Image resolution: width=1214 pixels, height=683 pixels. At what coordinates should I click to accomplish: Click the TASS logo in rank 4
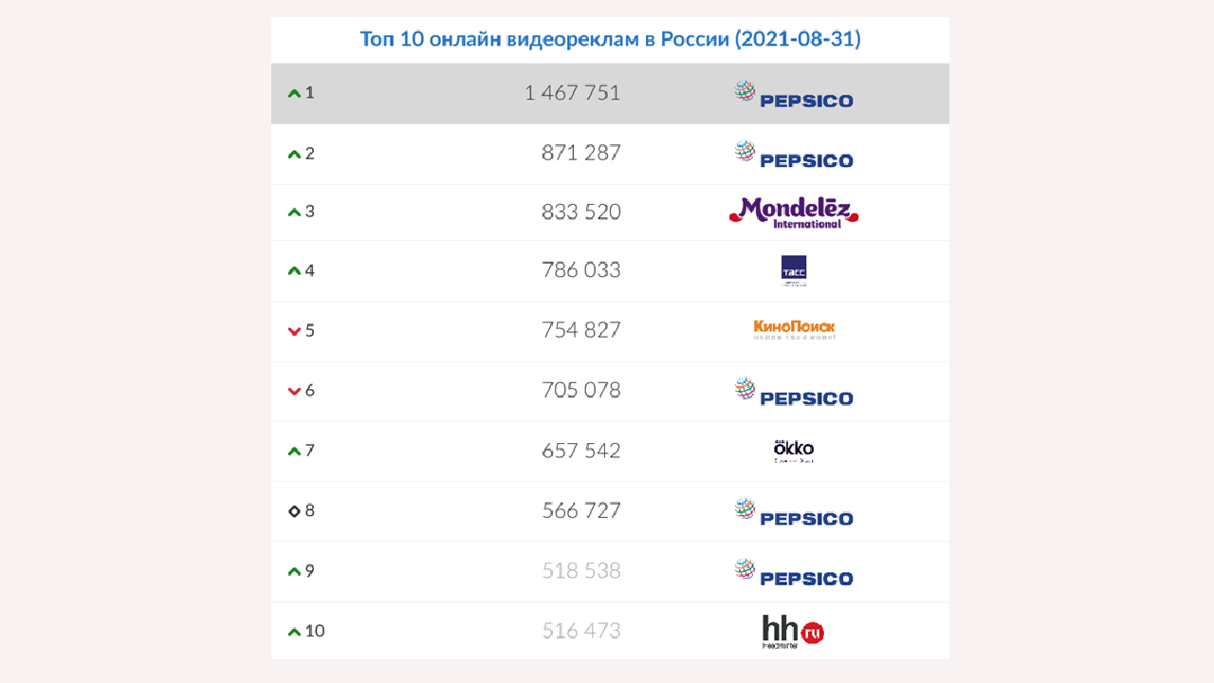793,270
